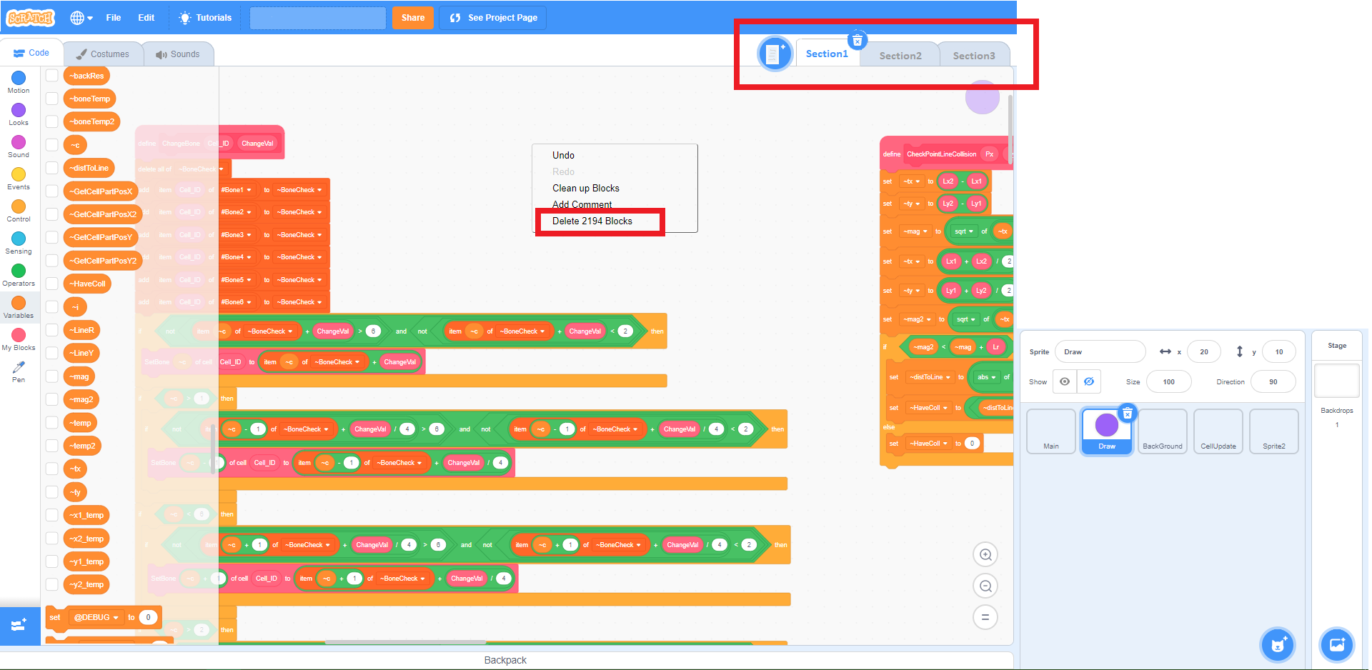Tick the ~backRes variable checkbox
1372x670 pixels.
pos(52,76)
